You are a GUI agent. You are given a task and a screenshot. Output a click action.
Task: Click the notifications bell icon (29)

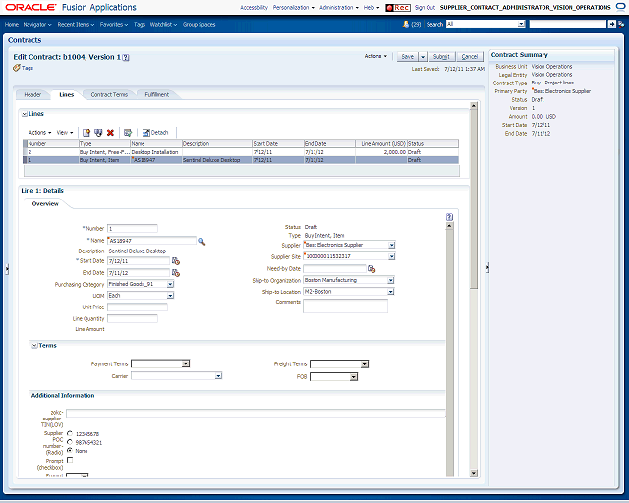[406, 24]
